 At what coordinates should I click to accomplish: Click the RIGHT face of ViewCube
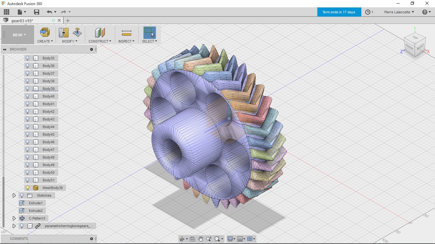pos(420,47)
